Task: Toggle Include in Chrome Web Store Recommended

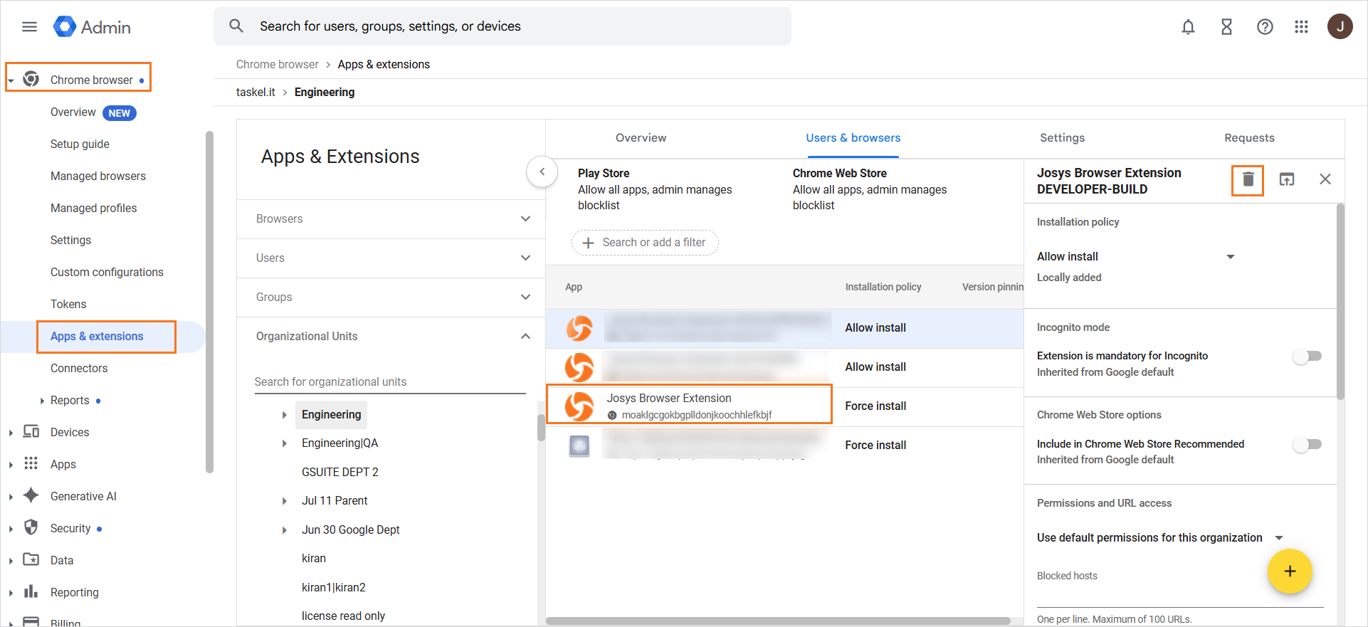Action: [1308, 444]
